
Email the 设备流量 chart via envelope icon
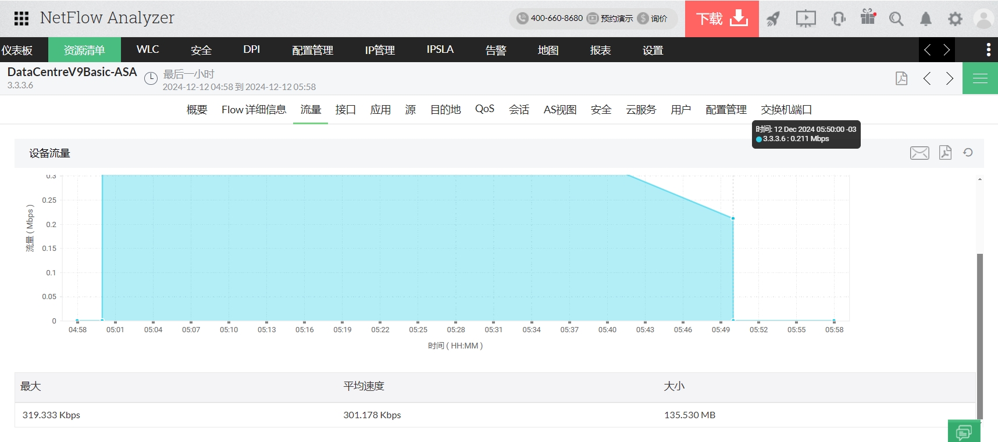click(919, 153)
